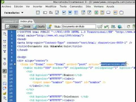The height and width of the screenshot is (102, 136).
Task: Click Apply Comment in coding toolbar
Action: [5, 83]
